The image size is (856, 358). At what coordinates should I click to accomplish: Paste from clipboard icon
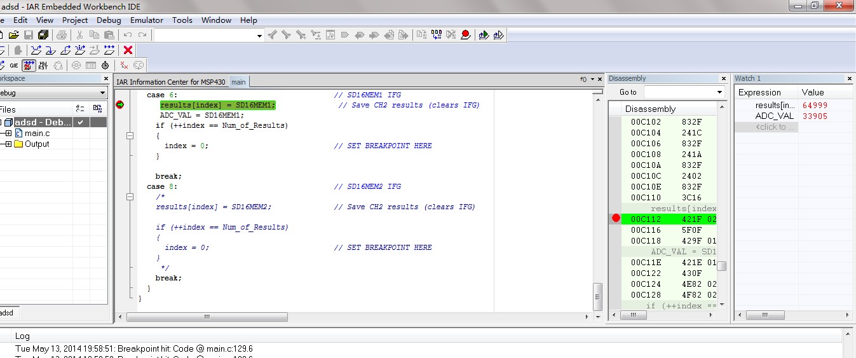109,35
